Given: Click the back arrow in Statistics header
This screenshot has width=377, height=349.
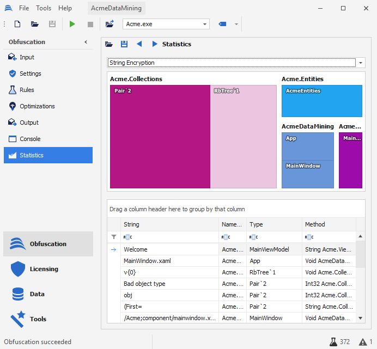Looking at the screenshot, I should click(x=139, y=44).
